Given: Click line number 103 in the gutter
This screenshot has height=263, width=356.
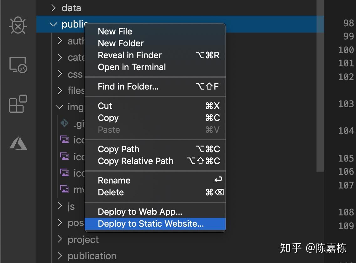Looking at the screenshot, I should tap(346, 104).
